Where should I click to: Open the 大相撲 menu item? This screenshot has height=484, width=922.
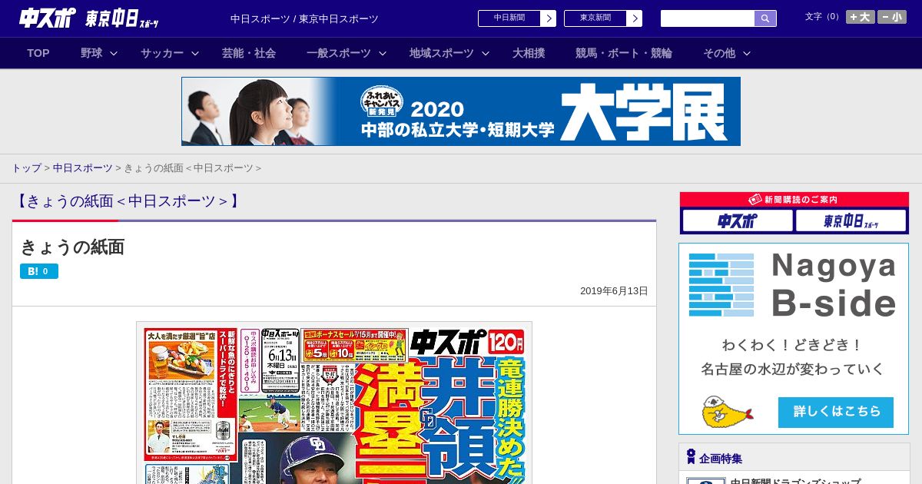pos(529,53)
